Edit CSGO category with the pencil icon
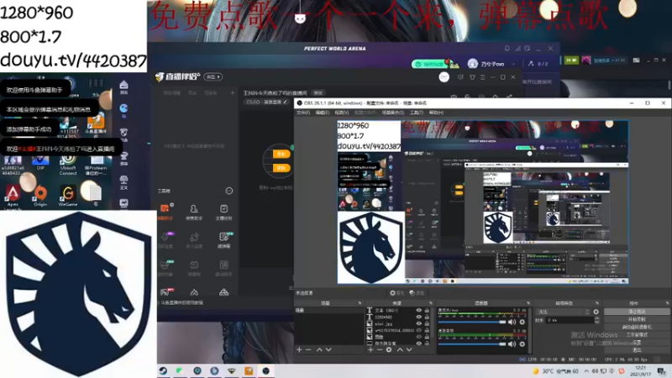This screenshot has width=672, height=378. click(x=285, y=102)
